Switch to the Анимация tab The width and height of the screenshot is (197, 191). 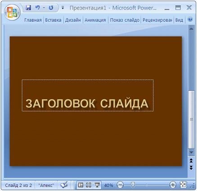[95, 20]
